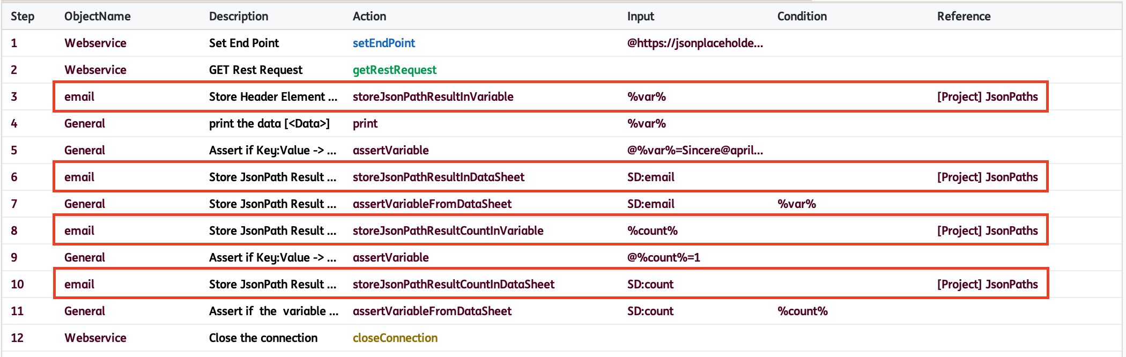Select the getRestRequest action cell
Viewport: 1126px width, 357px height.
tap(395, 70)
